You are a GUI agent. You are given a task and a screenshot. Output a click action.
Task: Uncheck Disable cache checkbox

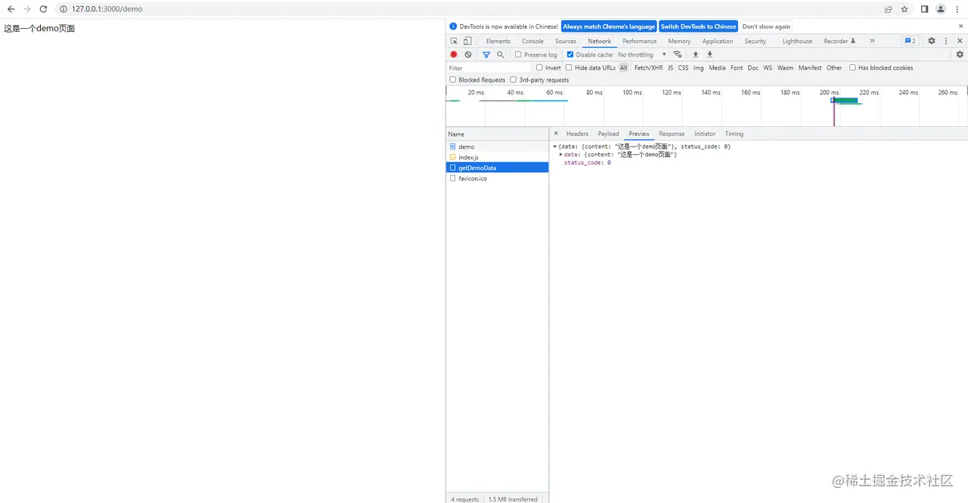pos(570,54)
